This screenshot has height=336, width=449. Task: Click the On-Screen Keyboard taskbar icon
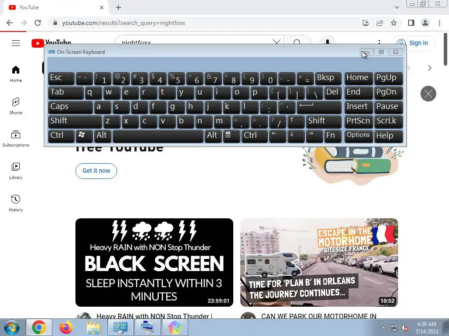pyautogui.click(x=148, y=327)
